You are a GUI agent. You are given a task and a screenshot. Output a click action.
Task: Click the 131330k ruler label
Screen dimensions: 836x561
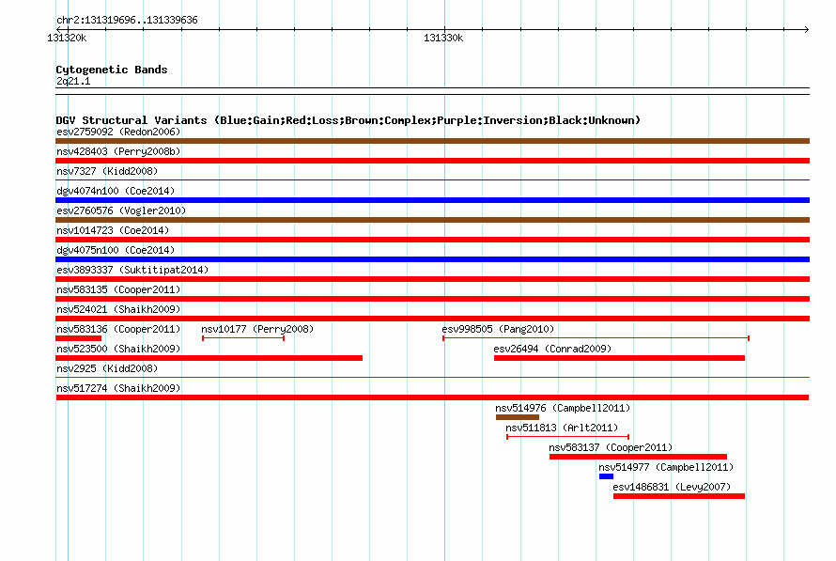coord(443,38)
